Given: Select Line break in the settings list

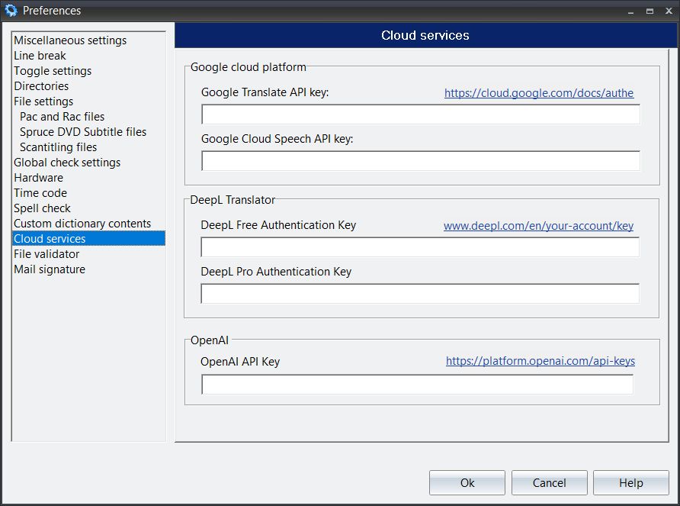Looking at the screenshot, I should pyautogui.click(x=40, y=56).
